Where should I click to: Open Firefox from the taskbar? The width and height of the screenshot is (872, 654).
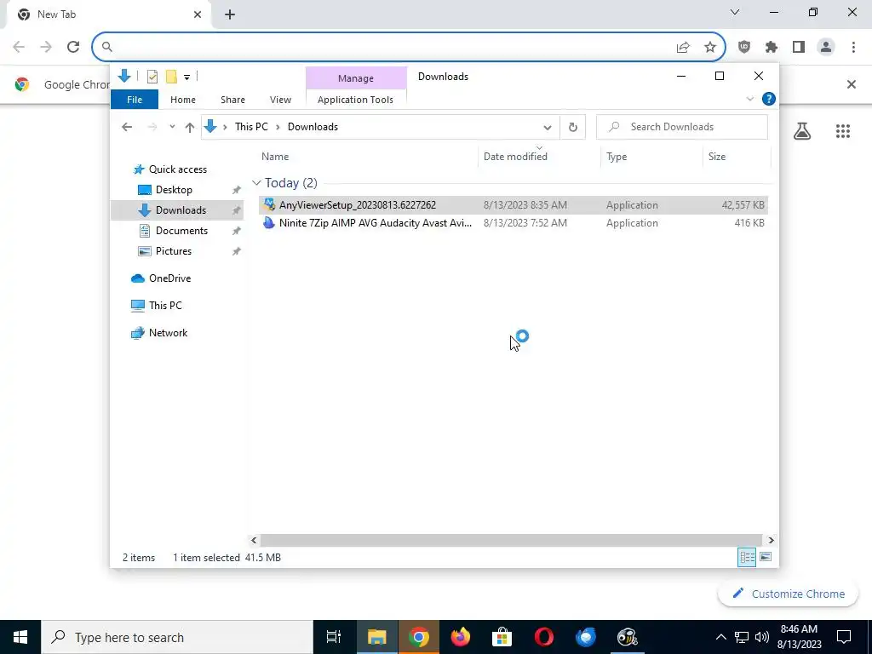461,637
